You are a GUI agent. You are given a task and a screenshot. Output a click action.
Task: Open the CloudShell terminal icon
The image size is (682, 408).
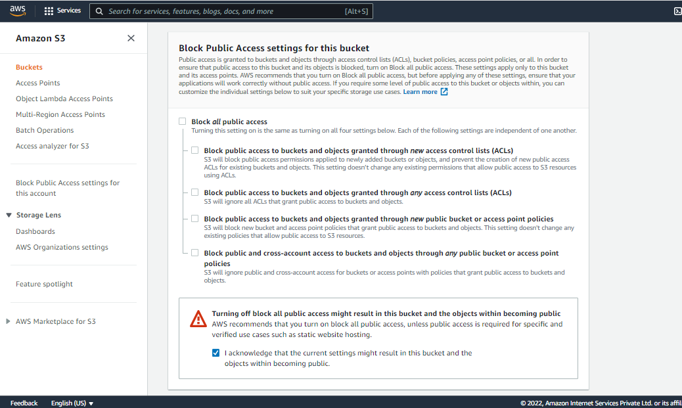tap(677, 11)
